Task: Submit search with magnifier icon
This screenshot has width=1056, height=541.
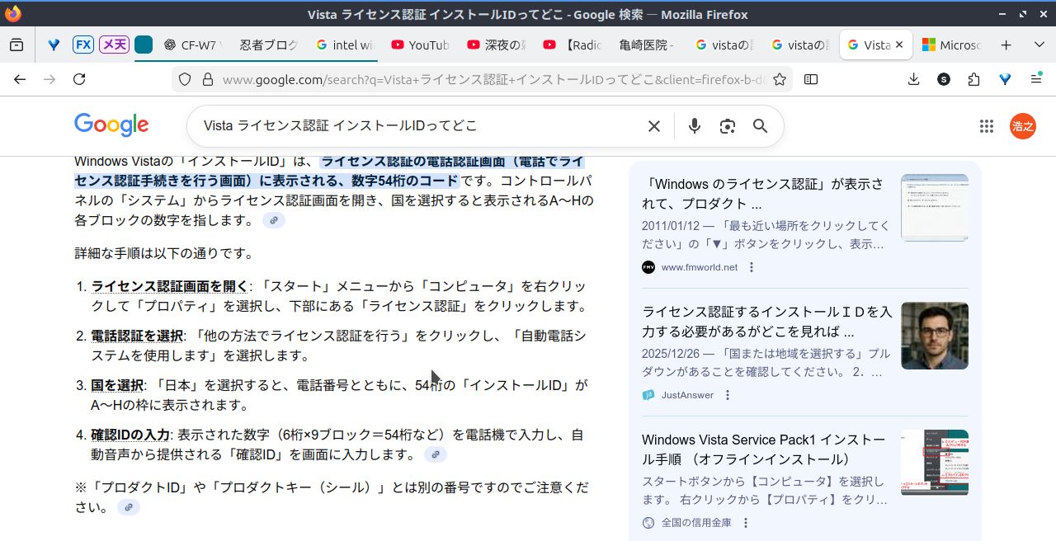Action: (760, 126)
